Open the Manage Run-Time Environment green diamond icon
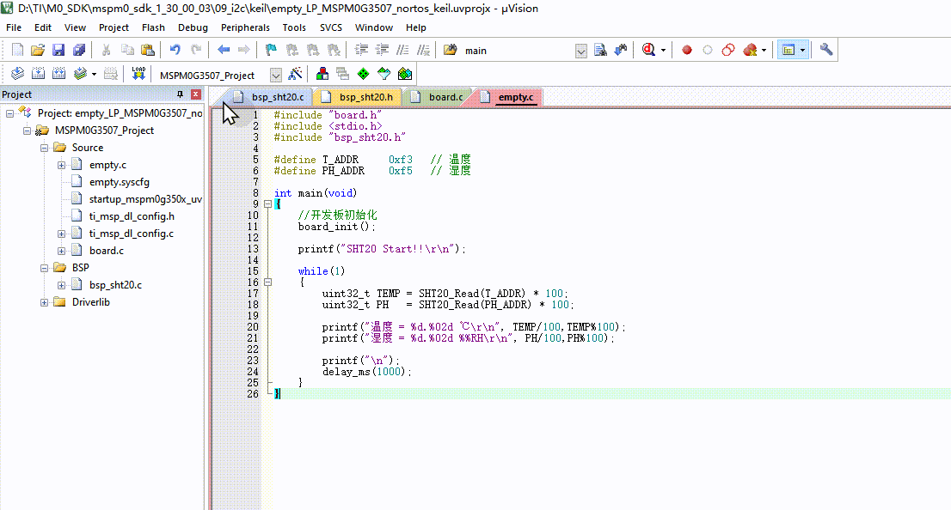Screen dimensions: 951x510 click(x=364, y=74)
